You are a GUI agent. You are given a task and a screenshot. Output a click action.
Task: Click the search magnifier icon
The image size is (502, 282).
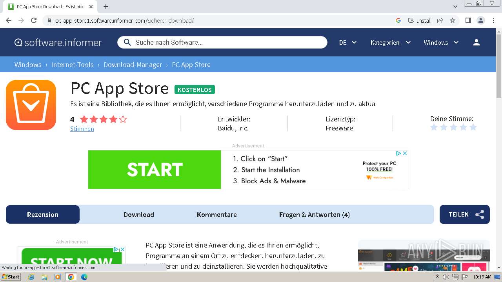(127, 42)
